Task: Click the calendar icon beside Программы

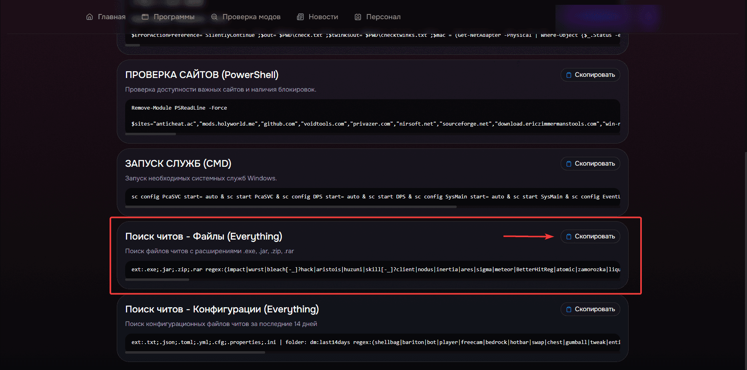Action: (x=144, y=17)
